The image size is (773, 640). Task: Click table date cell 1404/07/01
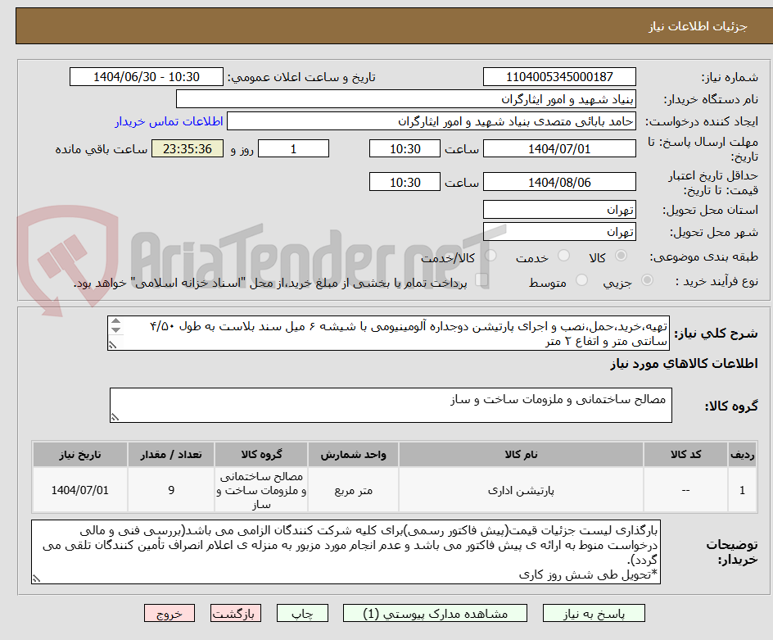80,490
